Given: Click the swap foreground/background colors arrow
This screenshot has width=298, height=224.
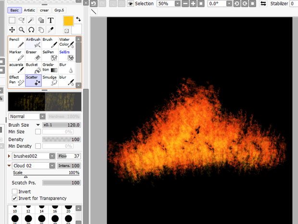Looking at the screenshot, I should click(78, 19).
